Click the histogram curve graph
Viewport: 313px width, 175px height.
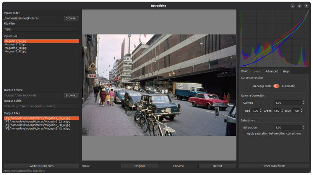274,38
